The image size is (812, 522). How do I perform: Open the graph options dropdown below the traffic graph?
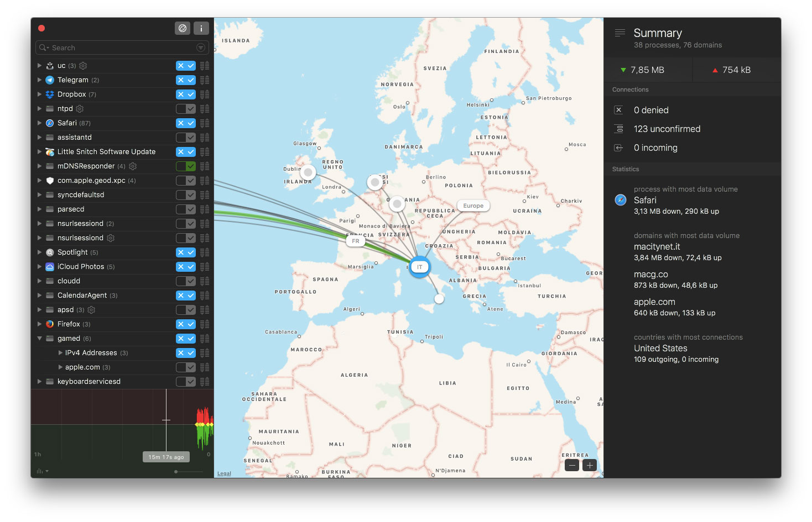[x=42, y=471]
